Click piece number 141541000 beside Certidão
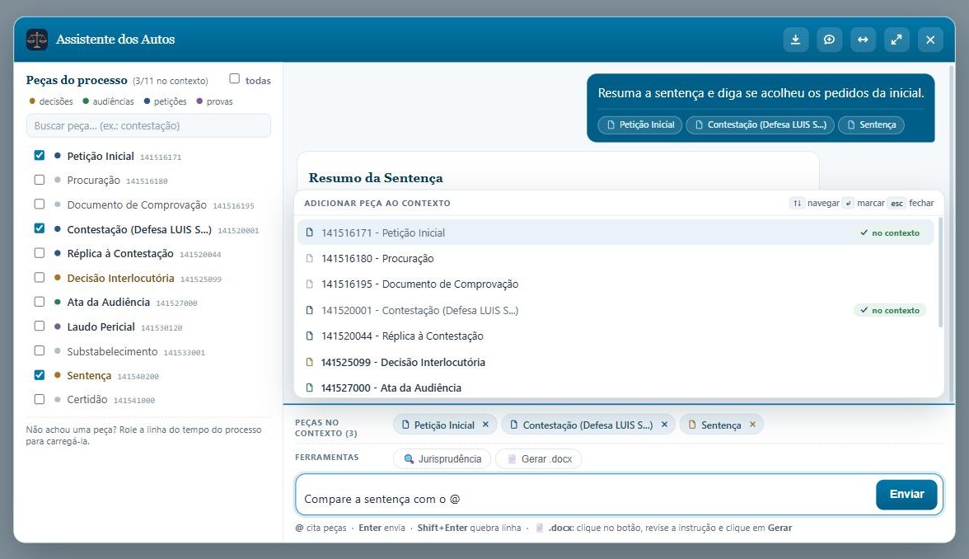The image size is (969, 559). (134, 401)
